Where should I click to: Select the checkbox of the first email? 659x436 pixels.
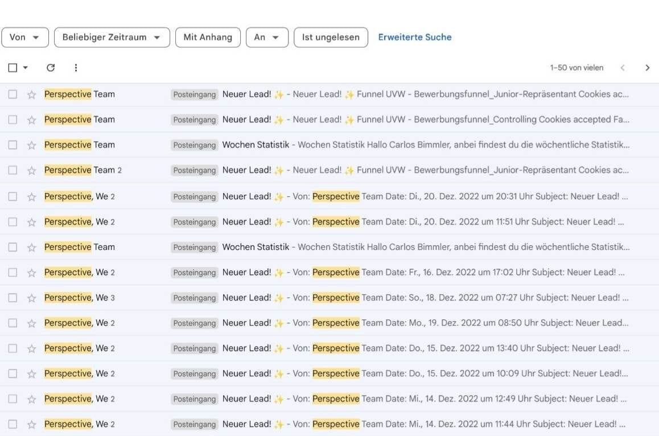coord(13,94)
